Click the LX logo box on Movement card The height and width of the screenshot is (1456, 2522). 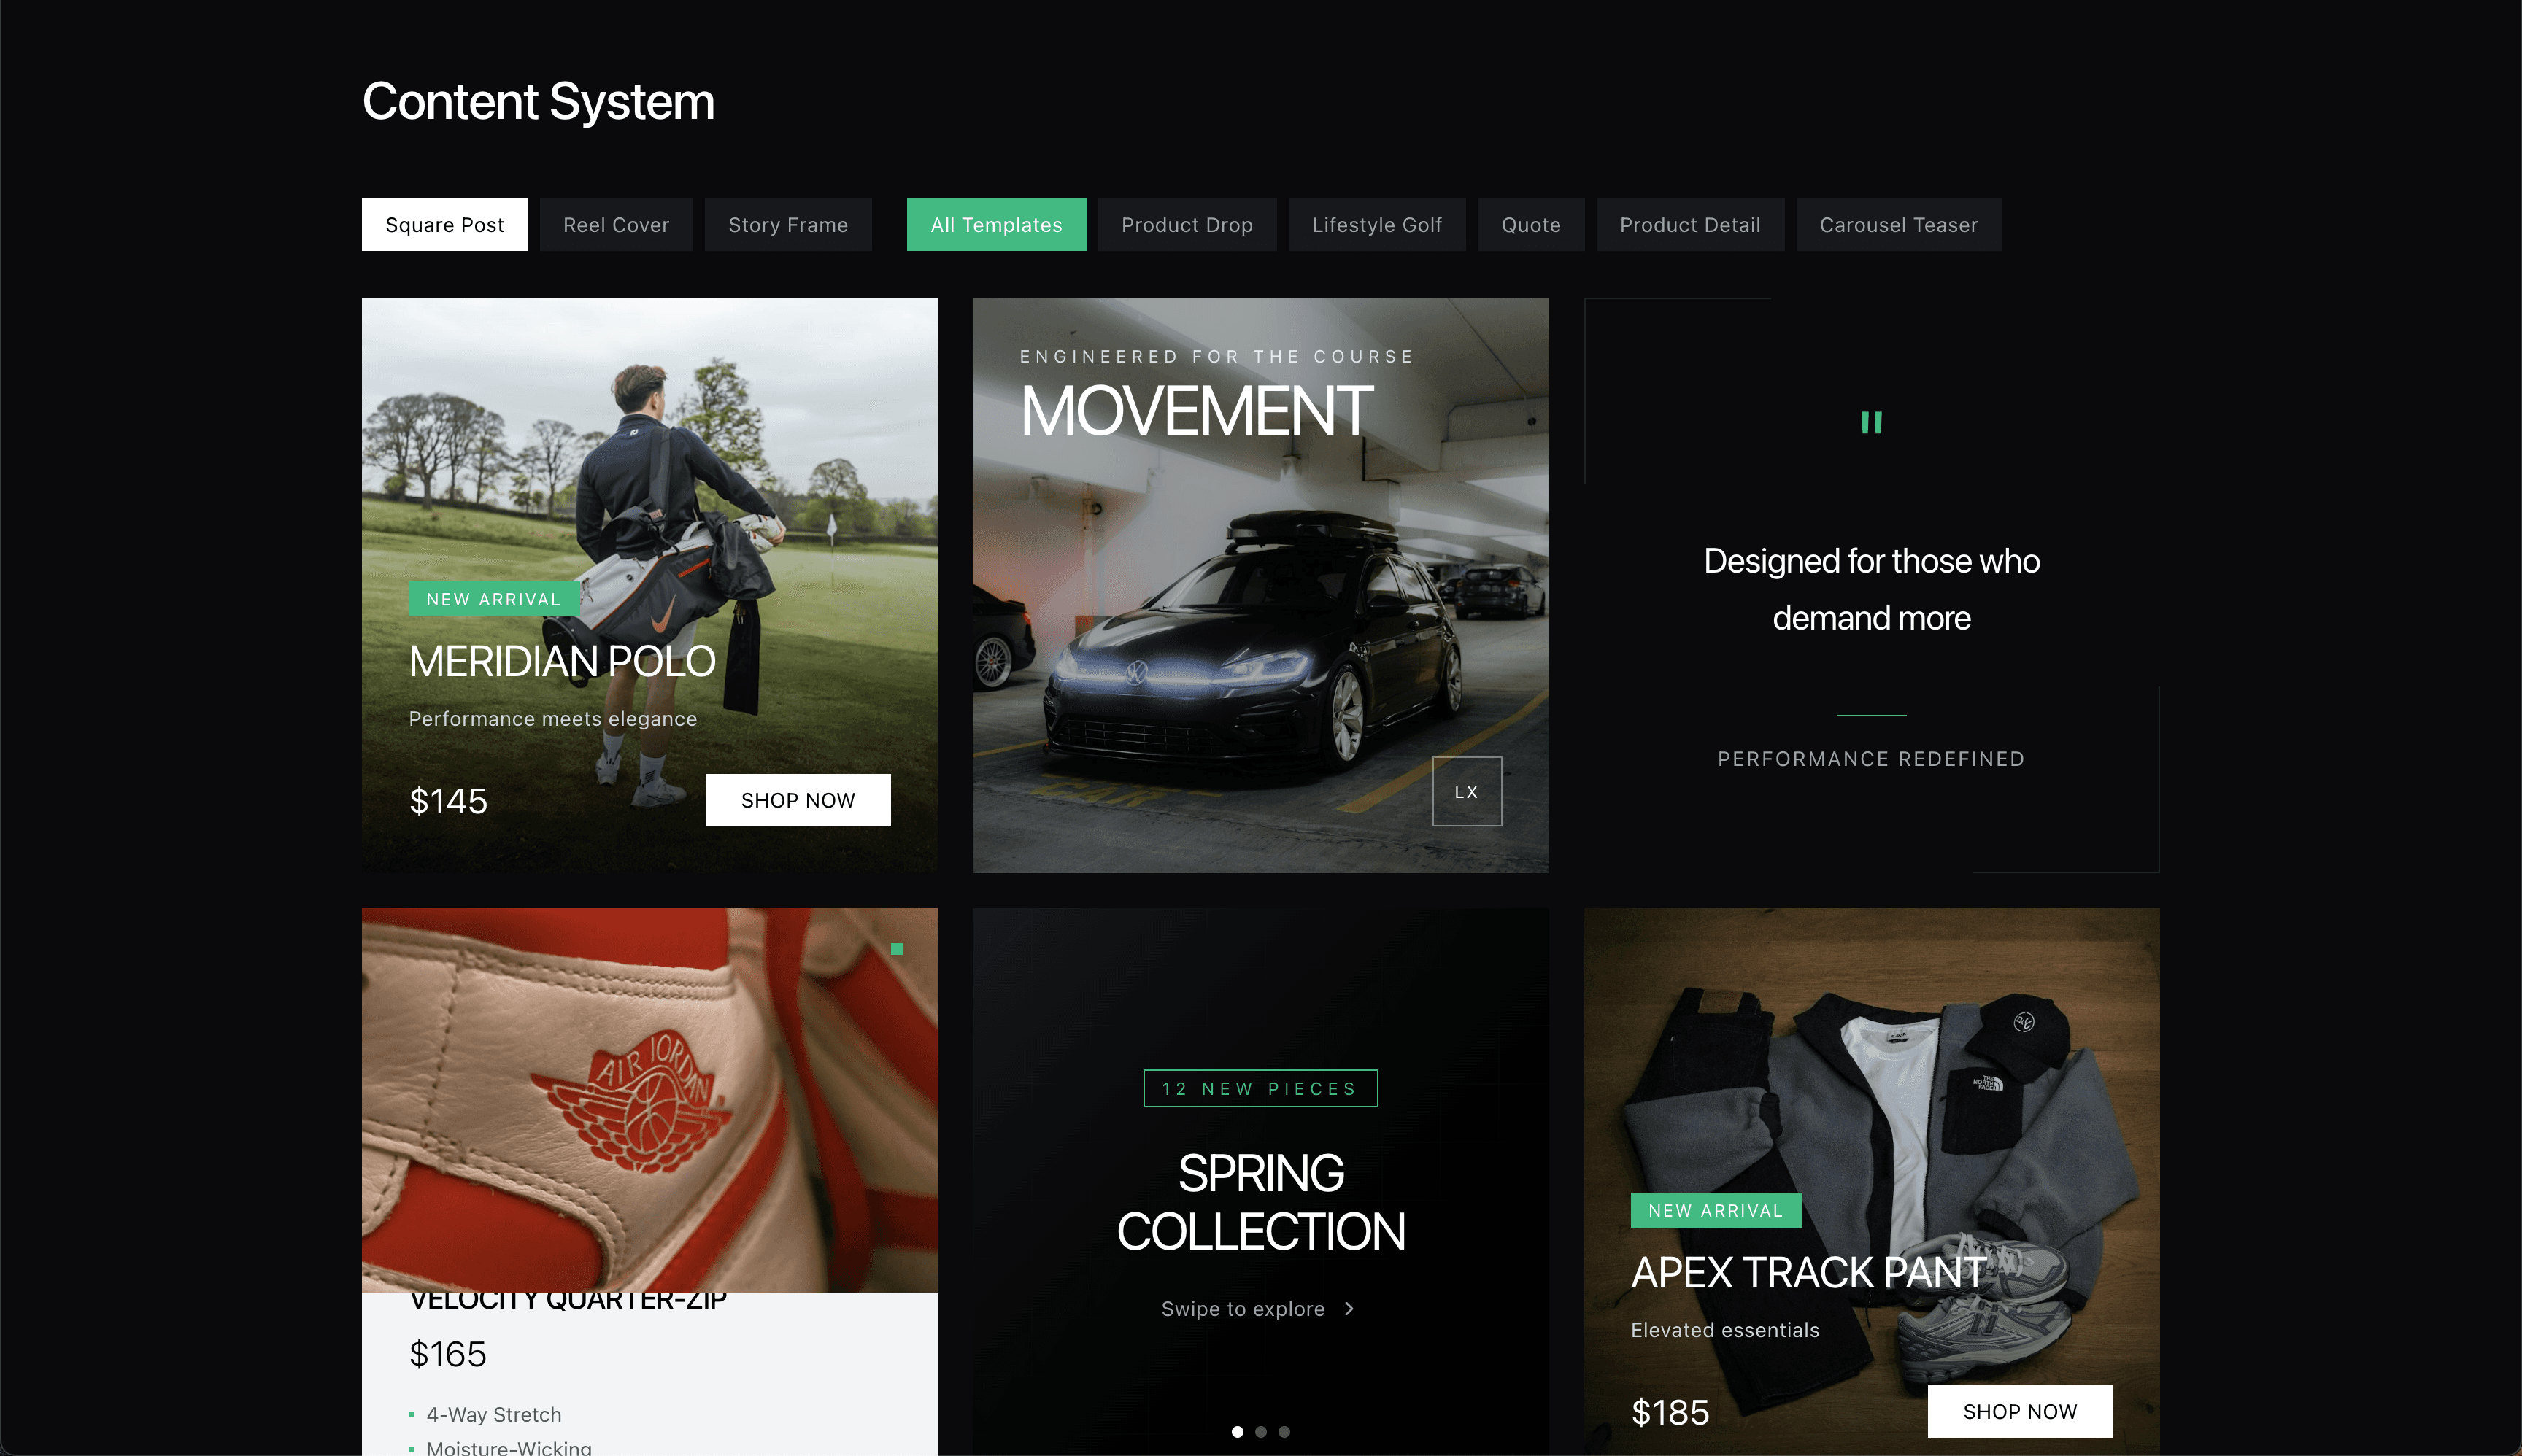[x=1465, y=791]
